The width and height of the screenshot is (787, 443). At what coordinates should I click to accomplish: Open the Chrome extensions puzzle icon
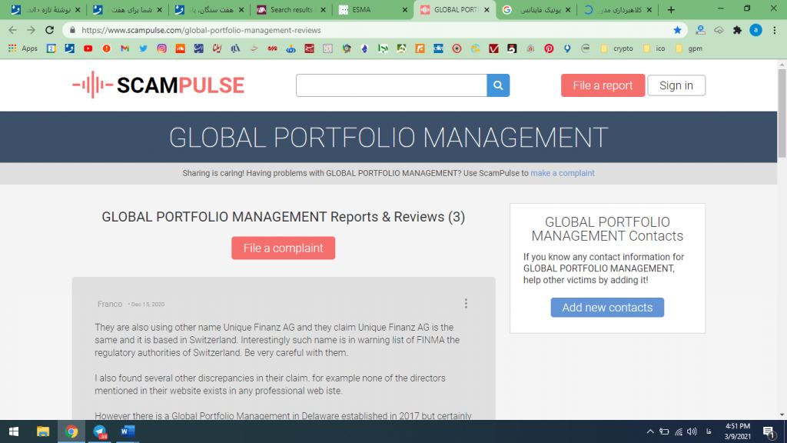(x=738, y=30)
